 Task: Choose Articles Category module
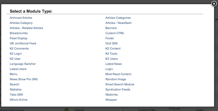[x=21, y=23]
